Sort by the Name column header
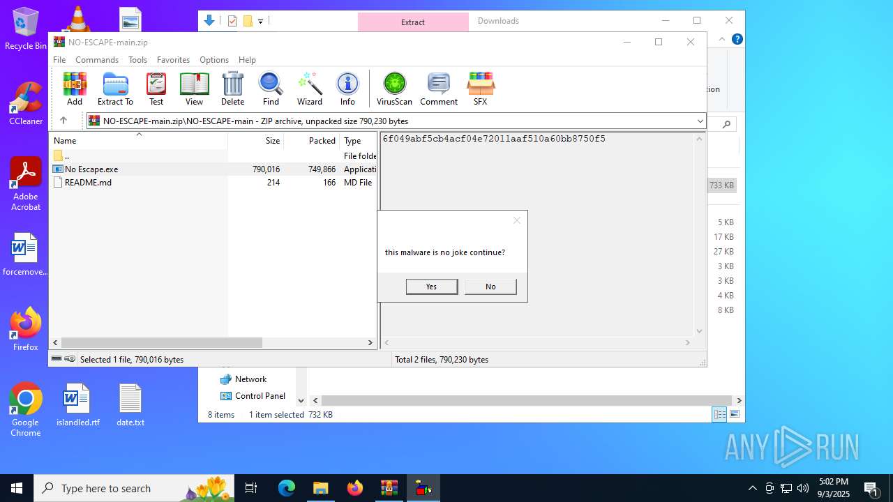The width and height of the screenshot is (893, 502). 140,140
